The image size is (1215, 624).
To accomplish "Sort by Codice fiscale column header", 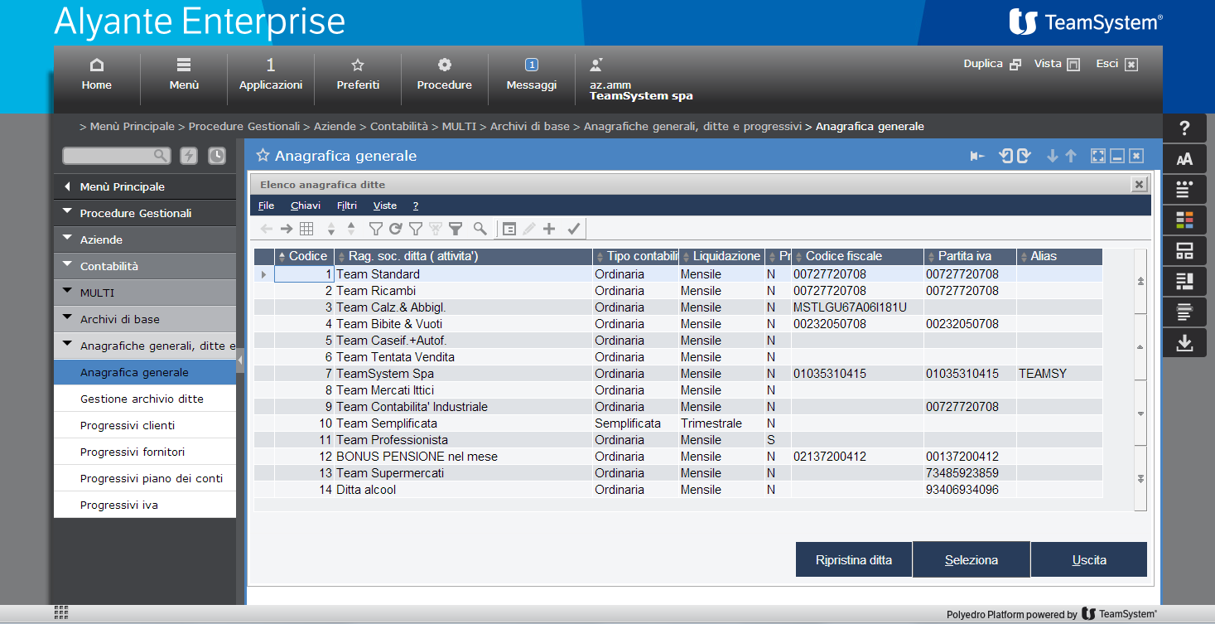I will tap(858, 257).
